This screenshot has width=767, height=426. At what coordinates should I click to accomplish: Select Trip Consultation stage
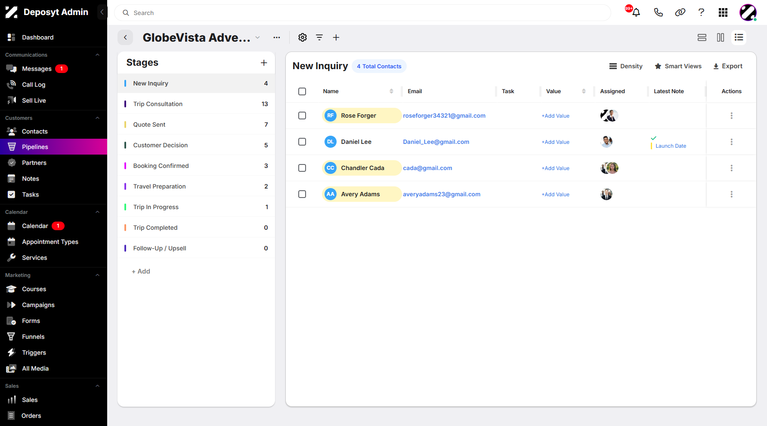coord(196,104)
